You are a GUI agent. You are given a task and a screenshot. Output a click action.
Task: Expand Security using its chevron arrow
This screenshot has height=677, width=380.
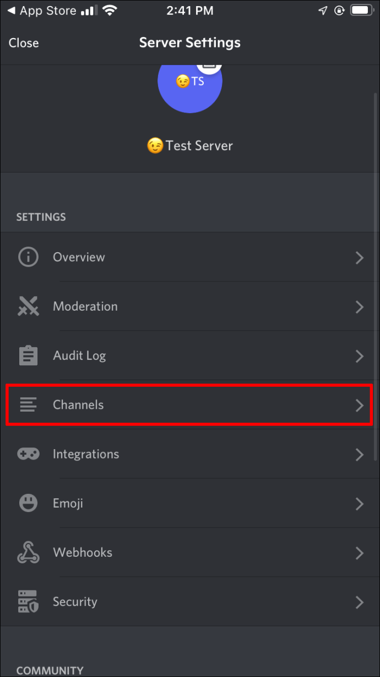point(360,602)
